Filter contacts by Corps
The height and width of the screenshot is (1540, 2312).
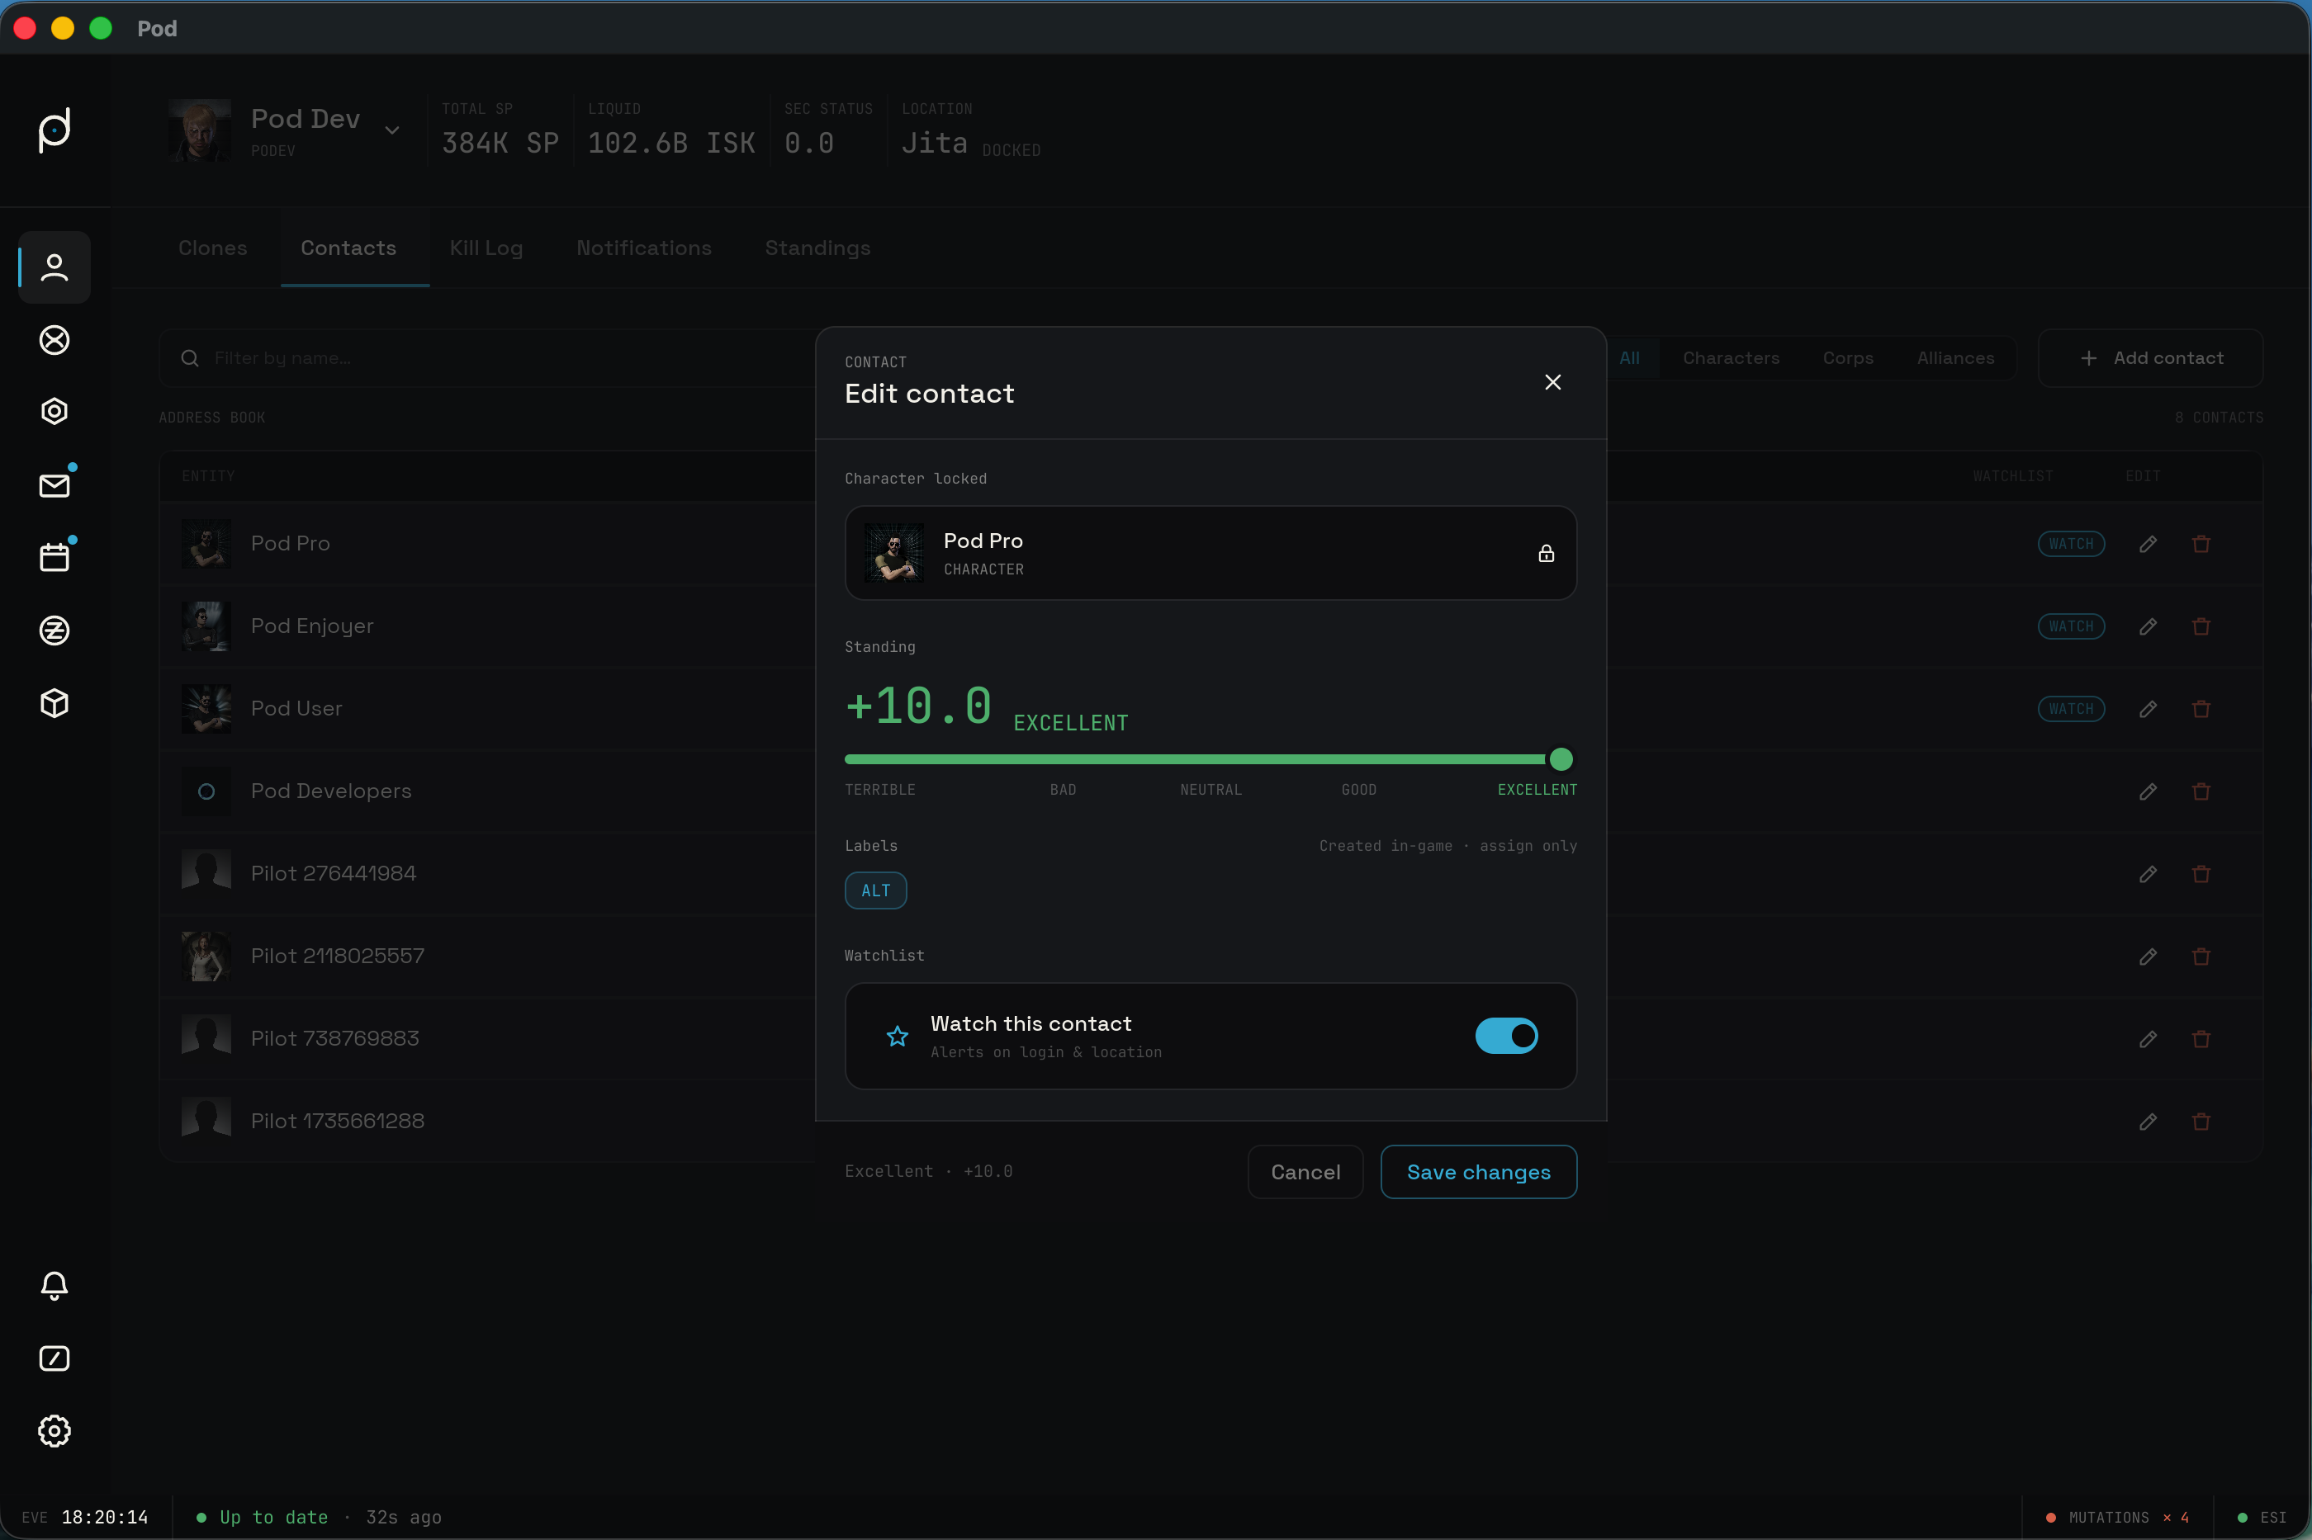[1847, 358]
